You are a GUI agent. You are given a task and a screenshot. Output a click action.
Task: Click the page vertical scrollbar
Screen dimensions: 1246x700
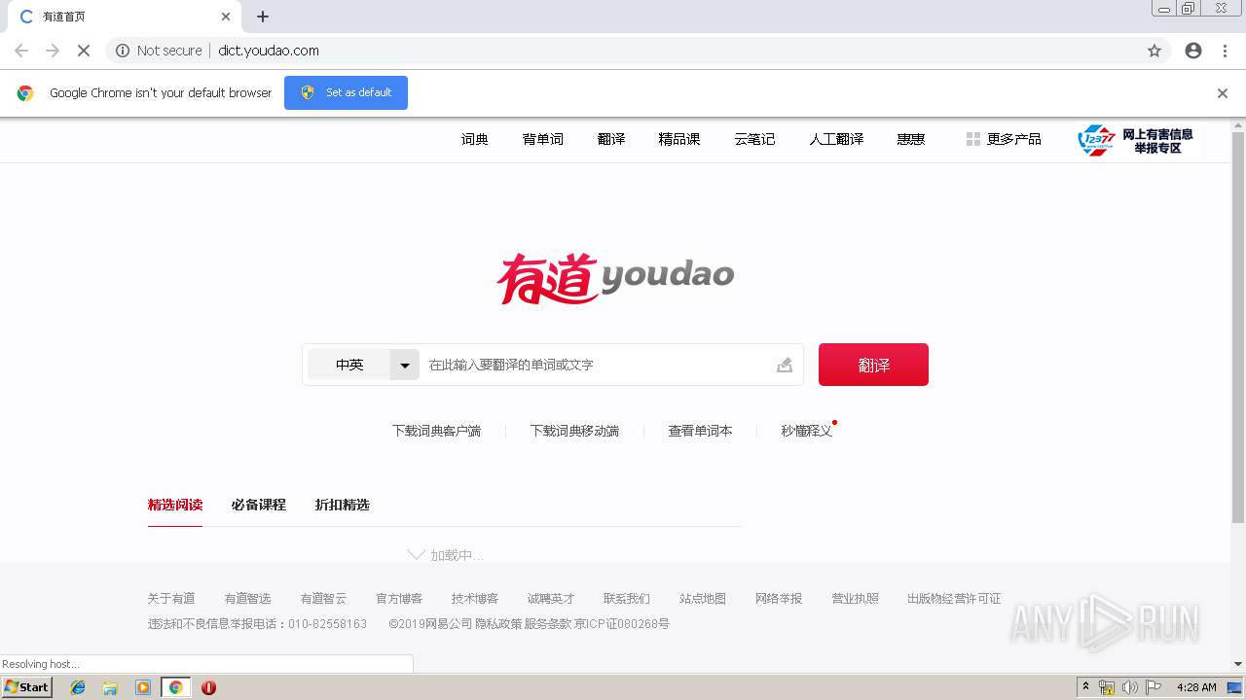pyautogui.click(x=1238, y=327)
